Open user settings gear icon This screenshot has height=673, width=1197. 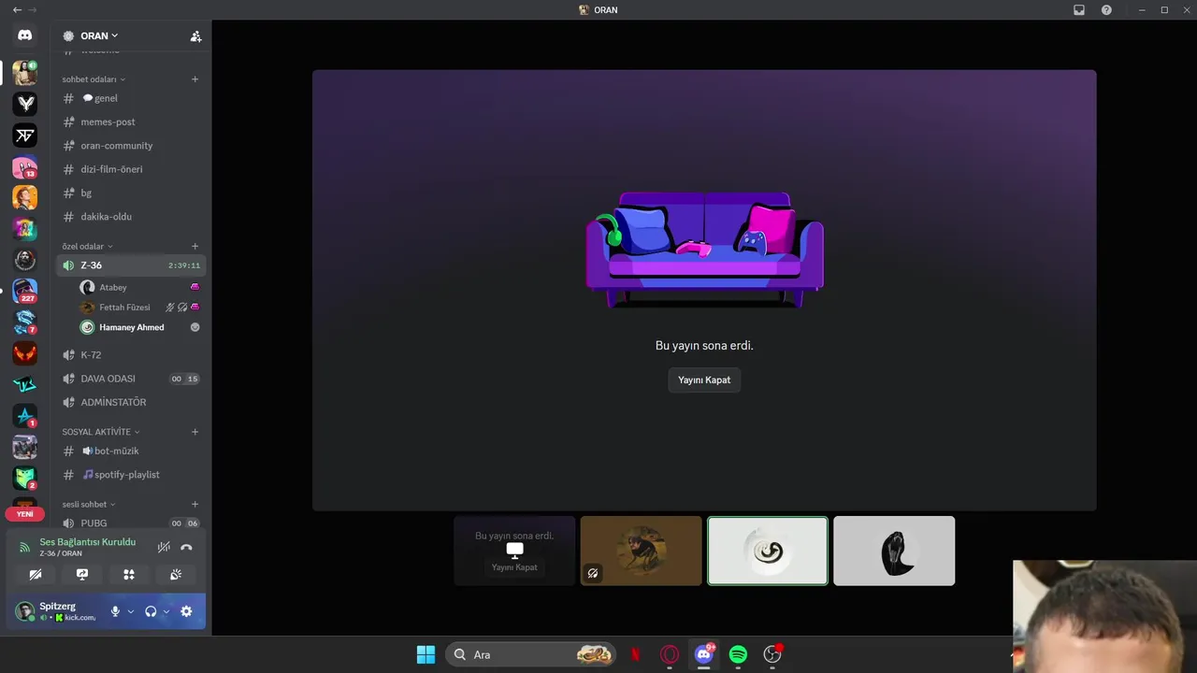(x=186, y=611)
